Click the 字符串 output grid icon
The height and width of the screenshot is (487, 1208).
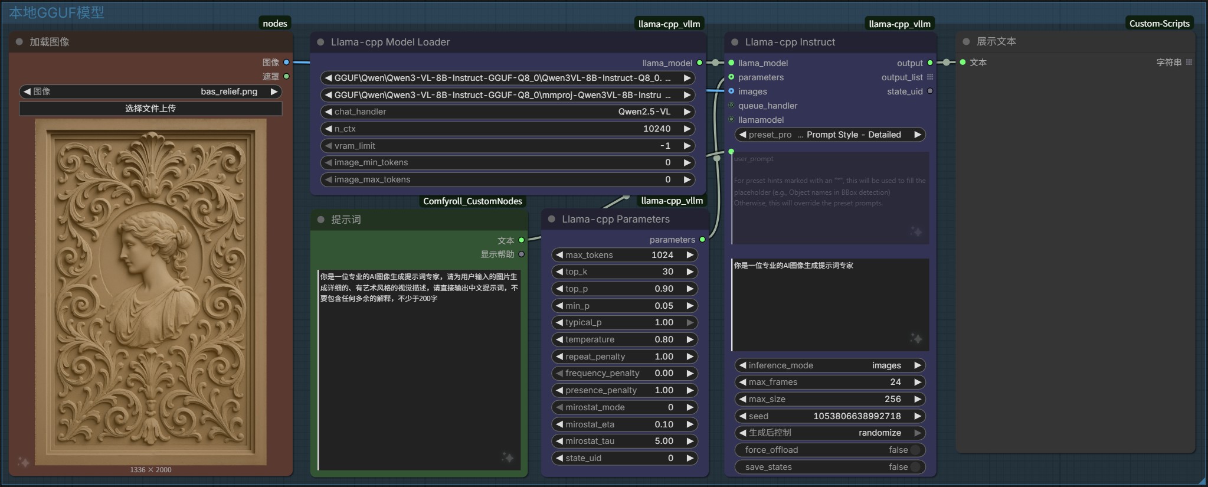(x=1189, y=62)
